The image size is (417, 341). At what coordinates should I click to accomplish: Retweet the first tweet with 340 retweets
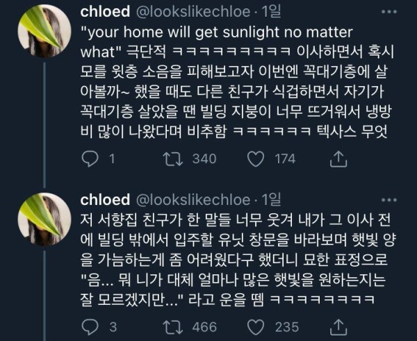tap(173, 158)
